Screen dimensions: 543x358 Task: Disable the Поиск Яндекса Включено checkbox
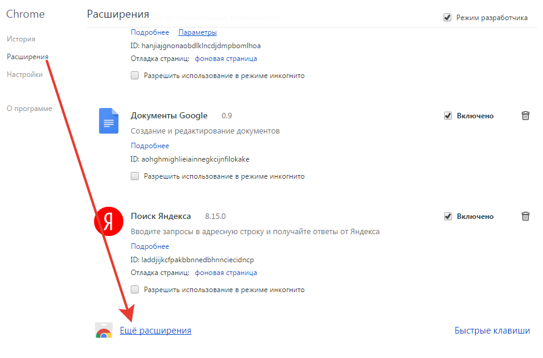point(448,216)
